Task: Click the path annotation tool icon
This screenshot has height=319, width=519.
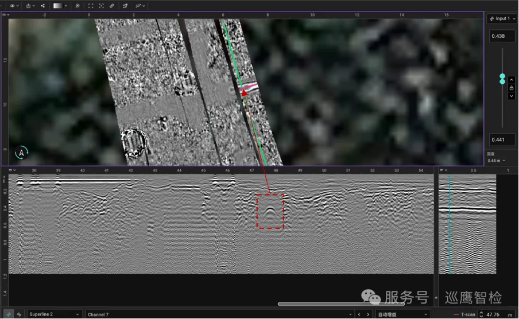Action: (125, 6)
